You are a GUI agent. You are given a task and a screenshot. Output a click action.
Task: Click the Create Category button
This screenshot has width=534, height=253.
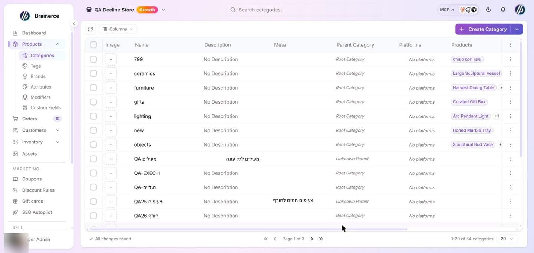click(x=483, y=29)
